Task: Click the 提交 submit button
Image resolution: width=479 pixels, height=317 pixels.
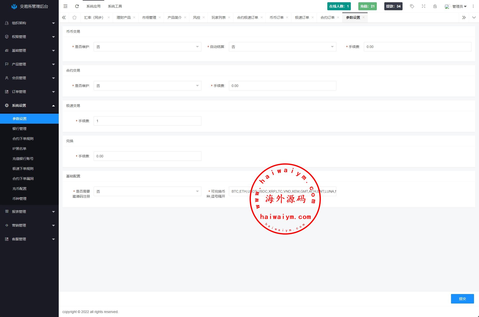Action: pyautogui.click(x=462, y=299)
